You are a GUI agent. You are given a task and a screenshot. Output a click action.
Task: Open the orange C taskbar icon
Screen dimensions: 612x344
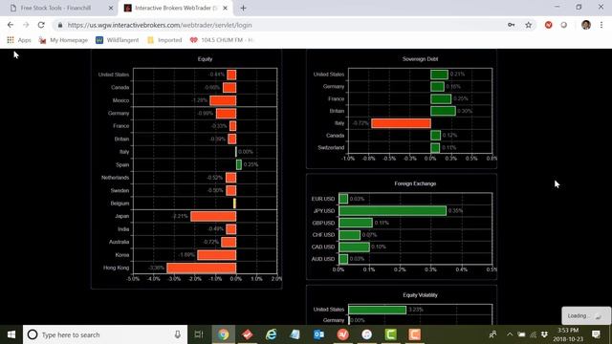coord(414,334)
